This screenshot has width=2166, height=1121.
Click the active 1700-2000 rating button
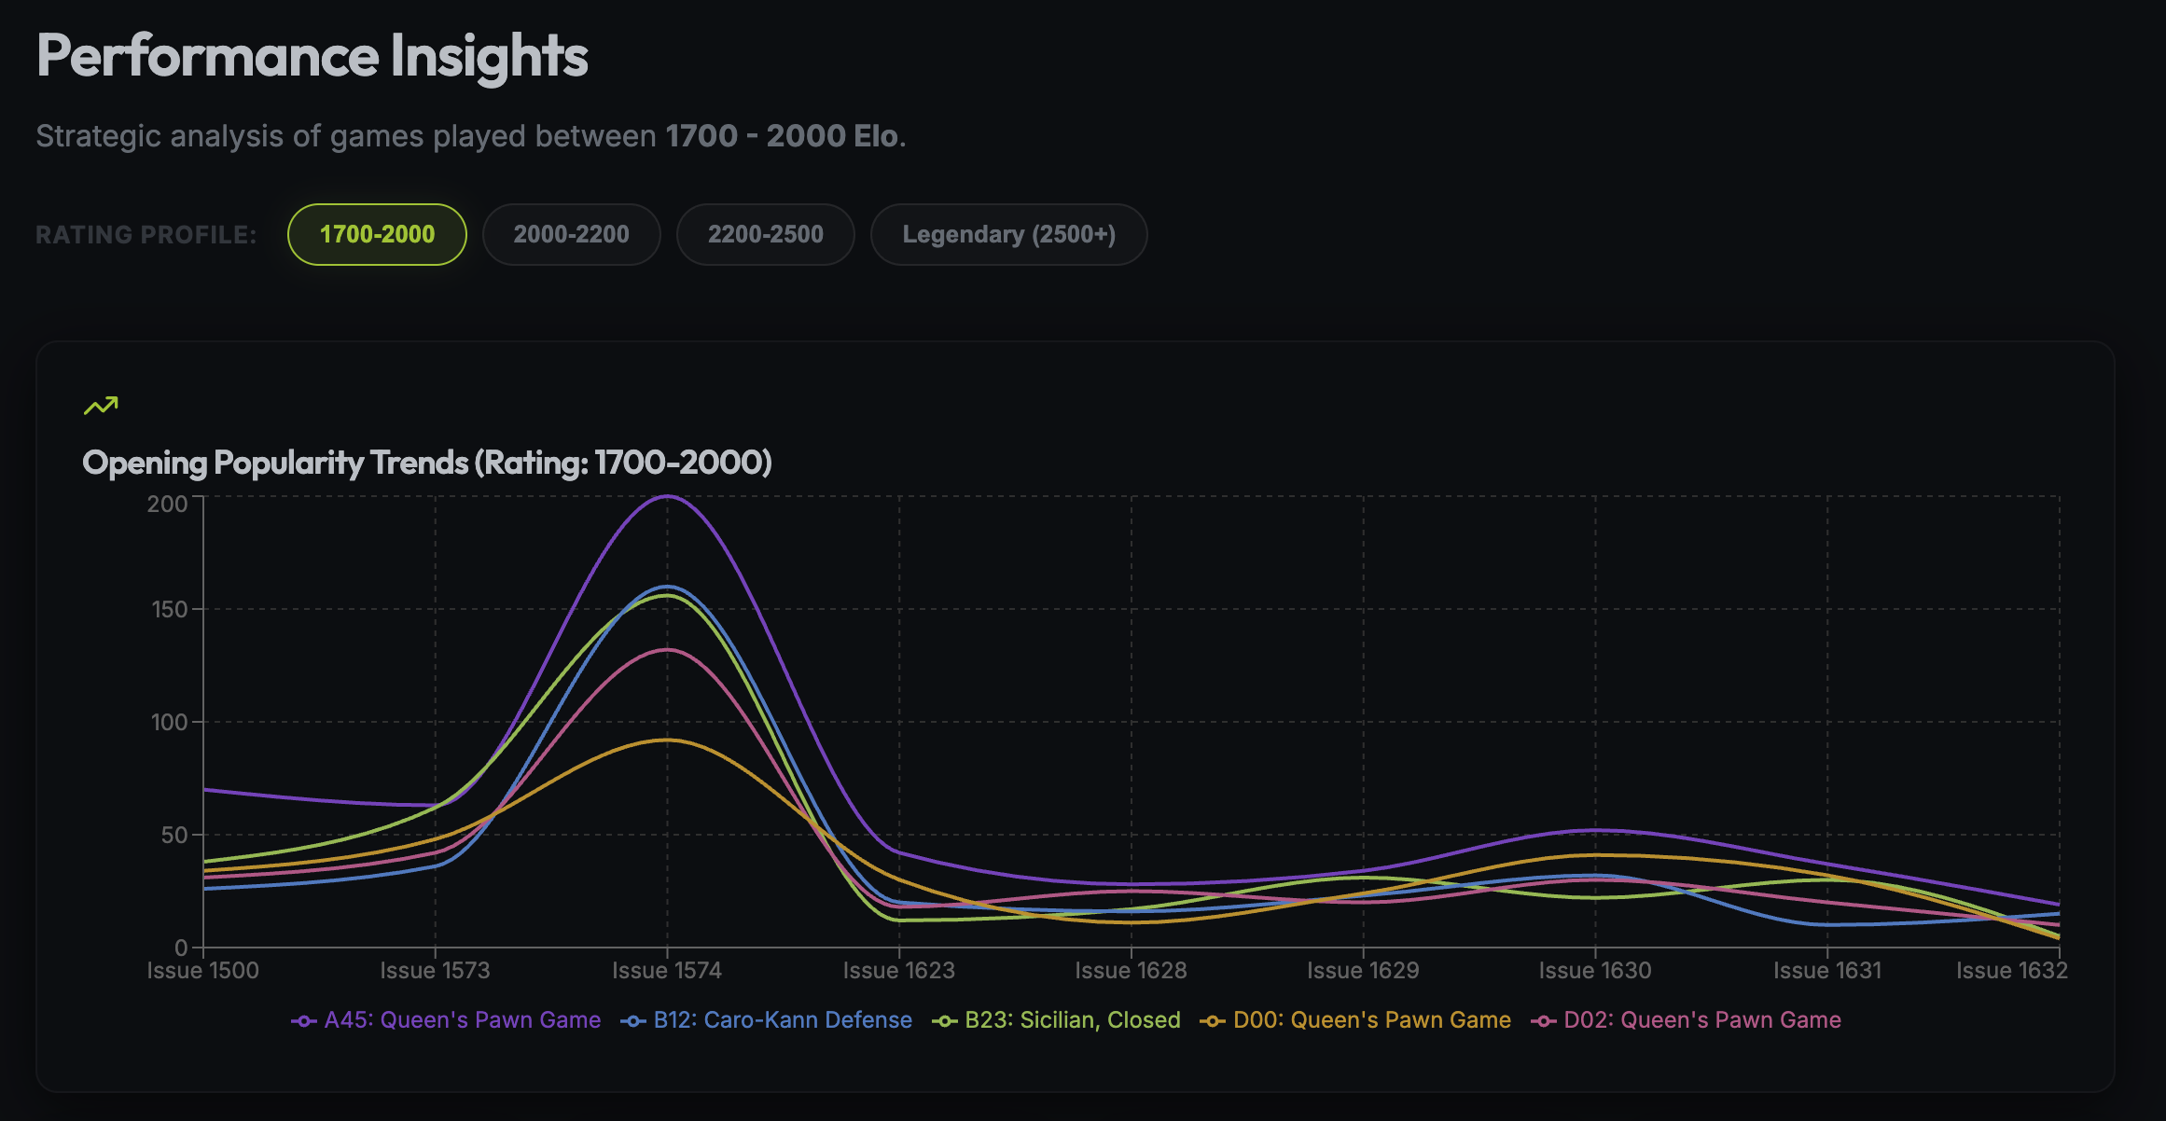tap(376, 234)
